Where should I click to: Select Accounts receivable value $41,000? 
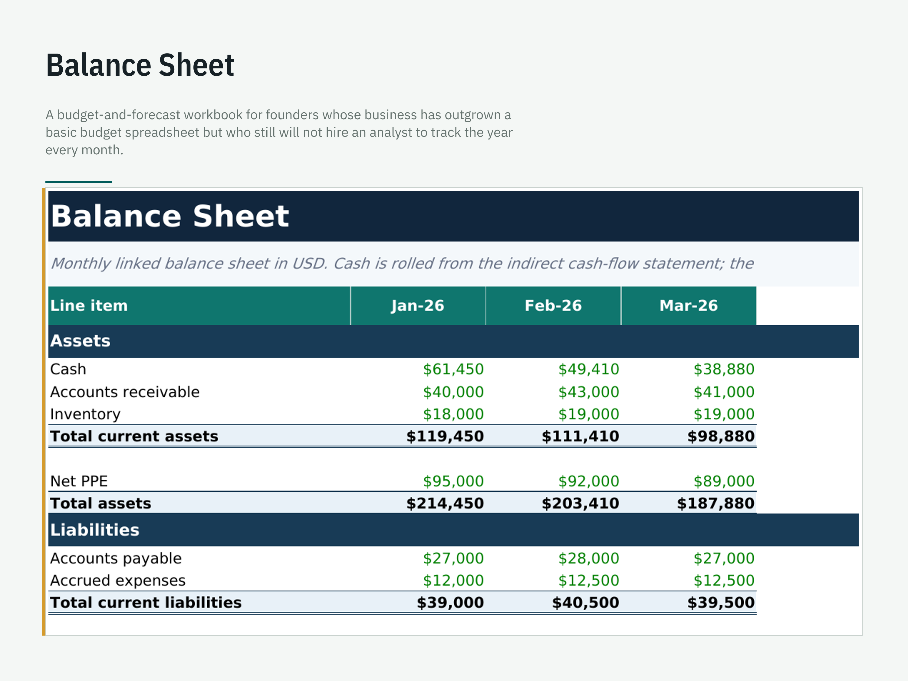724,392
